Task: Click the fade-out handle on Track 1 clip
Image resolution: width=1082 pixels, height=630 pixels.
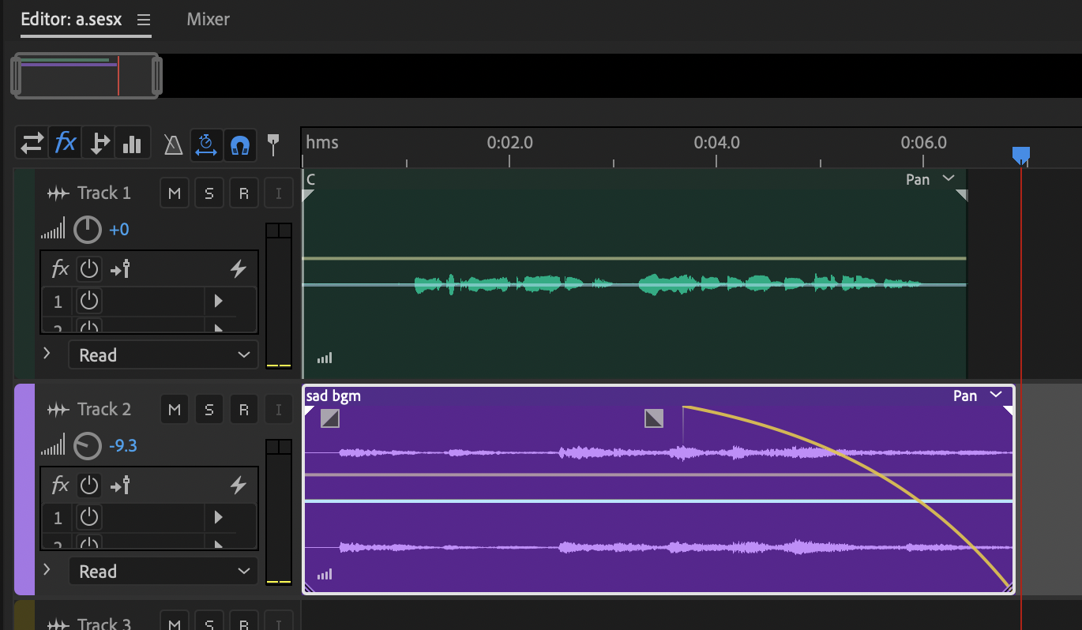Action: click(x=961, y=194)
